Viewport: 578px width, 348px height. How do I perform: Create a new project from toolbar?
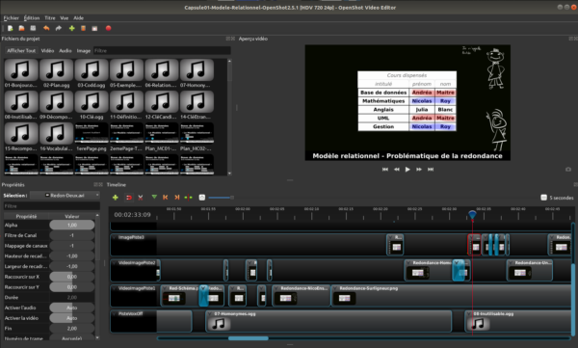coord(11,28)
